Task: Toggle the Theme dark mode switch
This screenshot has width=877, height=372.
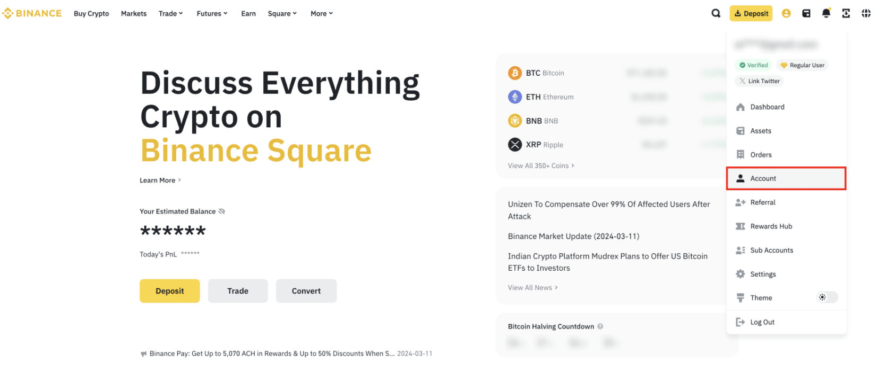Action: 827,297
